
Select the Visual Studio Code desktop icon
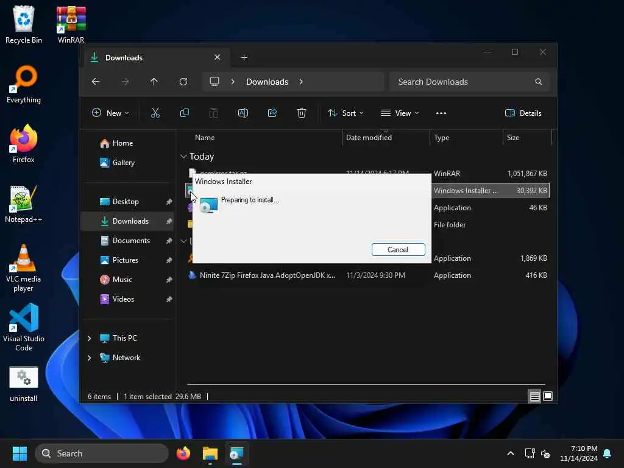click(x=24, y=327)
